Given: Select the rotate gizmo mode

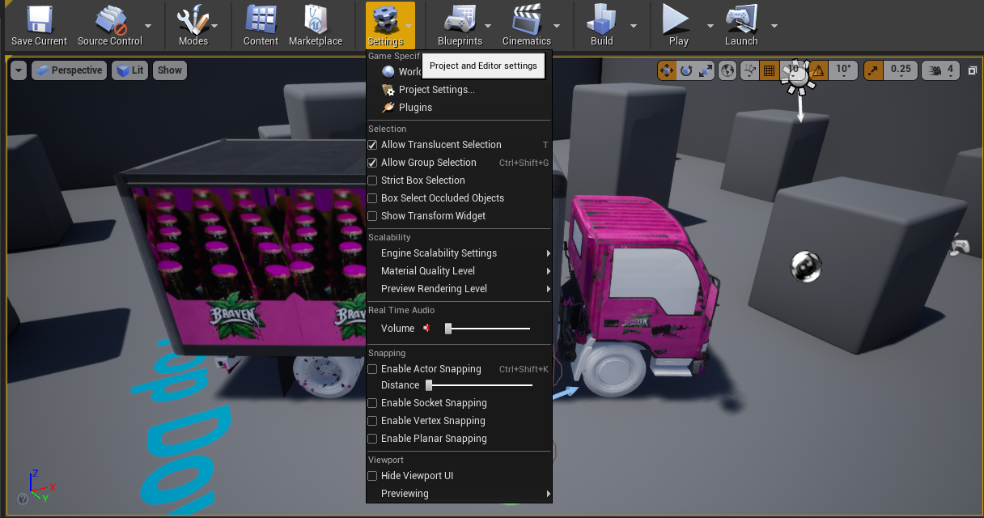Looking at the screenshot, I should pos(686,70).
